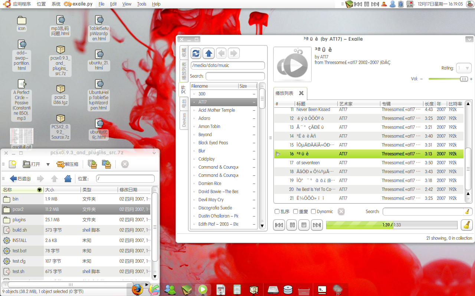
Task: Click the 位置 location field
Action: point(125,179)
